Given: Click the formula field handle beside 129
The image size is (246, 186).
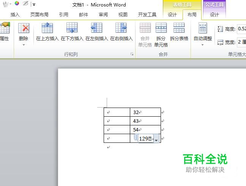Looking at the screenshot, I should [x=136, y=137].
